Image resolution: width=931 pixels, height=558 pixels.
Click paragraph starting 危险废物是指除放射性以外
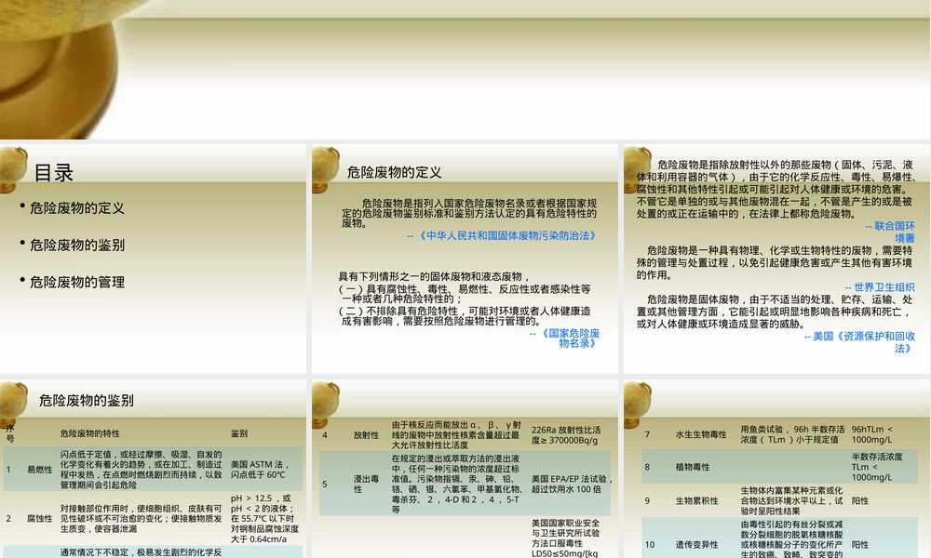775,189
